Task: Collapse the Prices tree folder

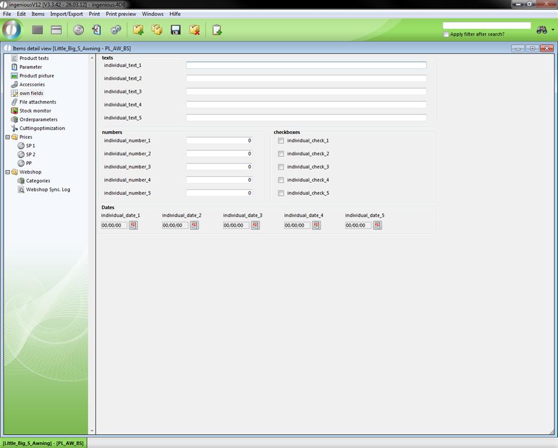Action: tap(8, 137)
